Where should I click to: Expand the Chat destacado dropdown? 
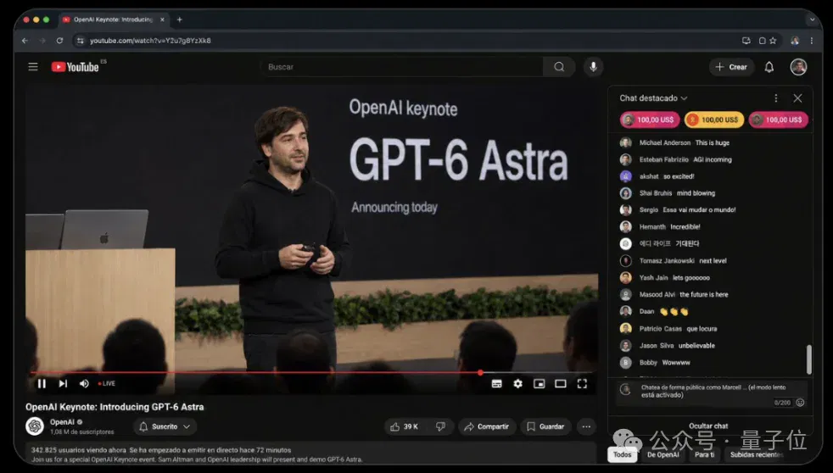pyautogui.click(x=653, y=98)
